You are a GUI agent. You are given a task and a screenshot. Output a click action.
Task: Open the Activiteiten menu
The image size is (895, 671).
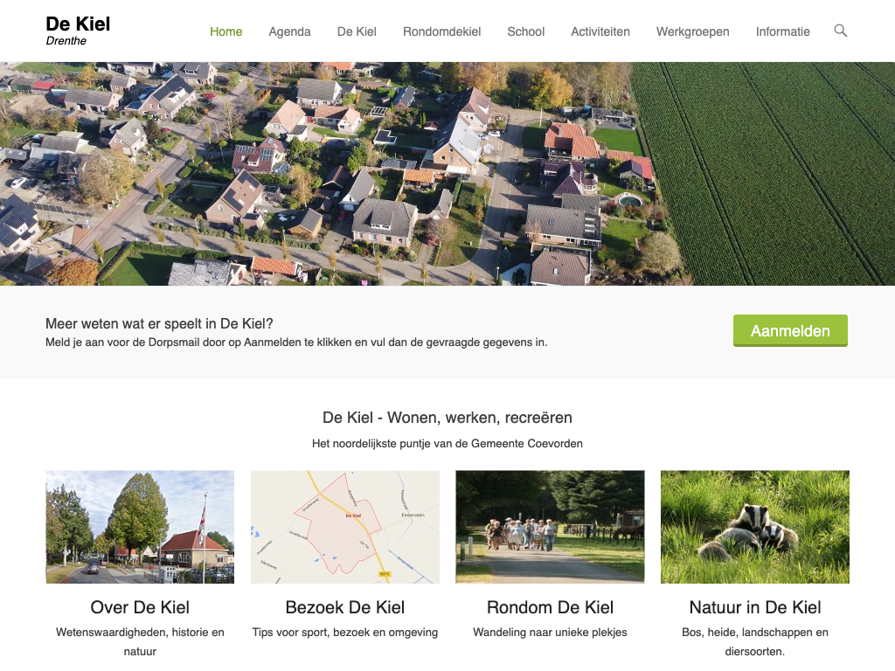[x=600, y=31]
